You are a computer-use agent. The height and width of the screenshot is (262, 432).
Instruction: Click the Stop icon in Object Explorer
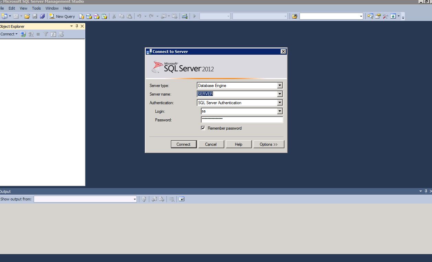pyautogui.click(x=38, y=34)
